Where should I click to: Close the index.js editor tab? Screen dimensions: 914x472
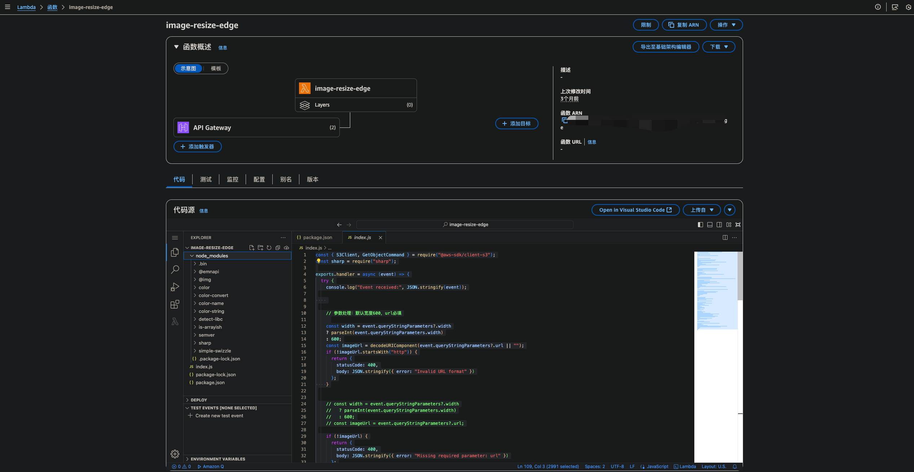pyautogui.click(x=381, y=238)
